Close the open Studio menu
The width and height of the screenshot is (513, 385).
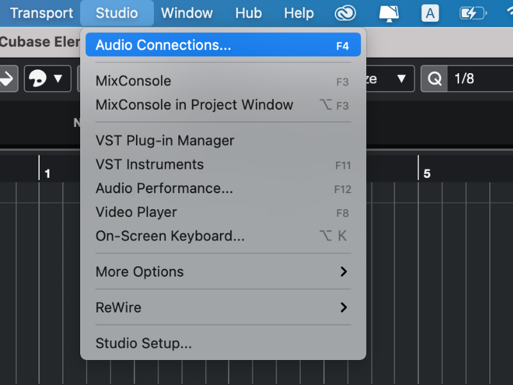coord(117,13)
